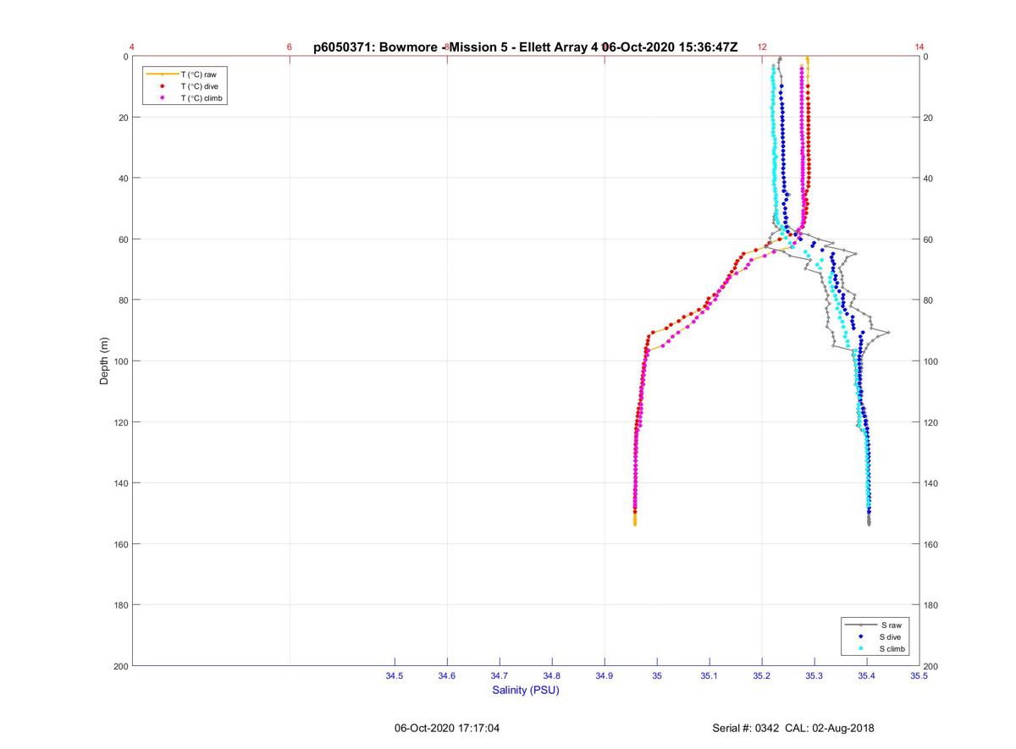The width and height of the screenshot is (1016, 749).
Task: Click the orange line sample for T (°C) raw
Action: tap(161, 74)
